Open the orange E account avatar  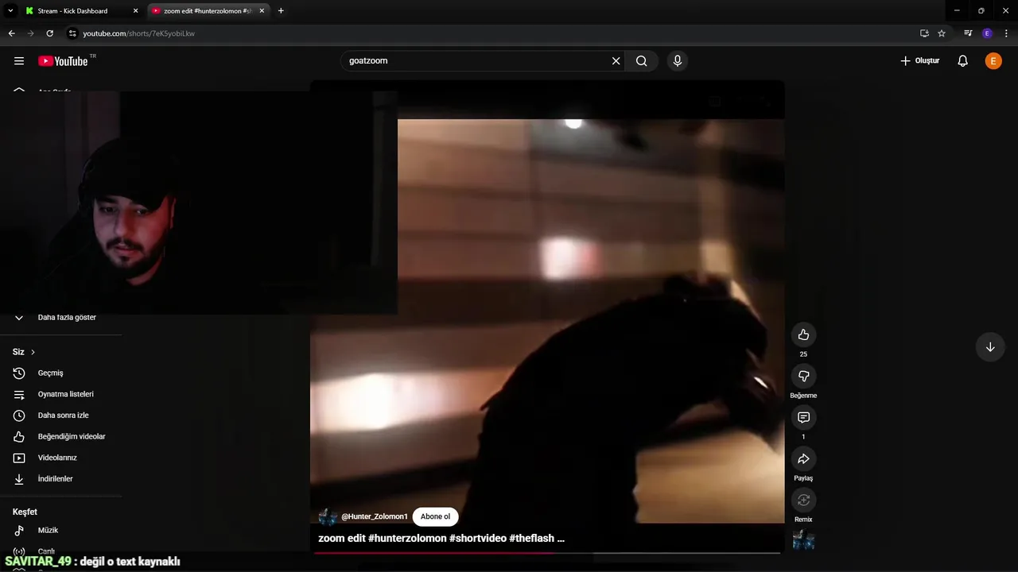point(993,61)
